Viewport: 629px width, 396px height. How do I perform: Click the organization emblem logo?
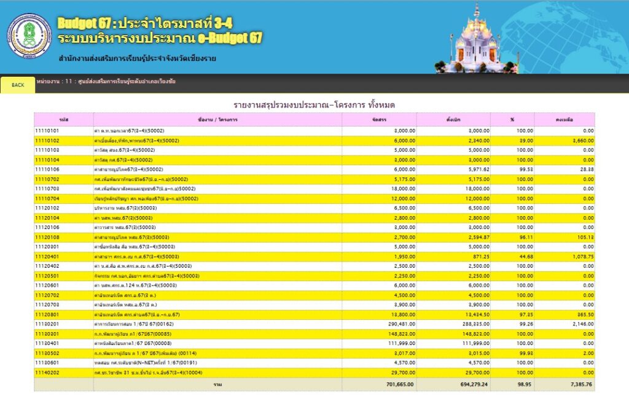click(x=28, y=34)
